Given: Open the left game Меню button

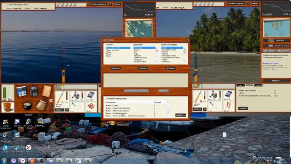Looking at the screenshot, I should (x=117, y=4).
